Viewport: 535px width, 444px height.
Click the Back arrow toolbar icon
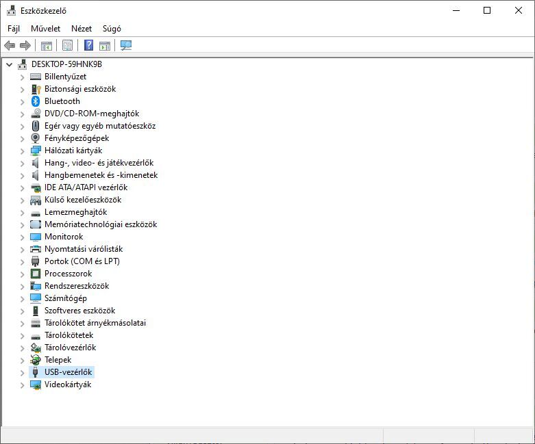[x=10, y=45]
